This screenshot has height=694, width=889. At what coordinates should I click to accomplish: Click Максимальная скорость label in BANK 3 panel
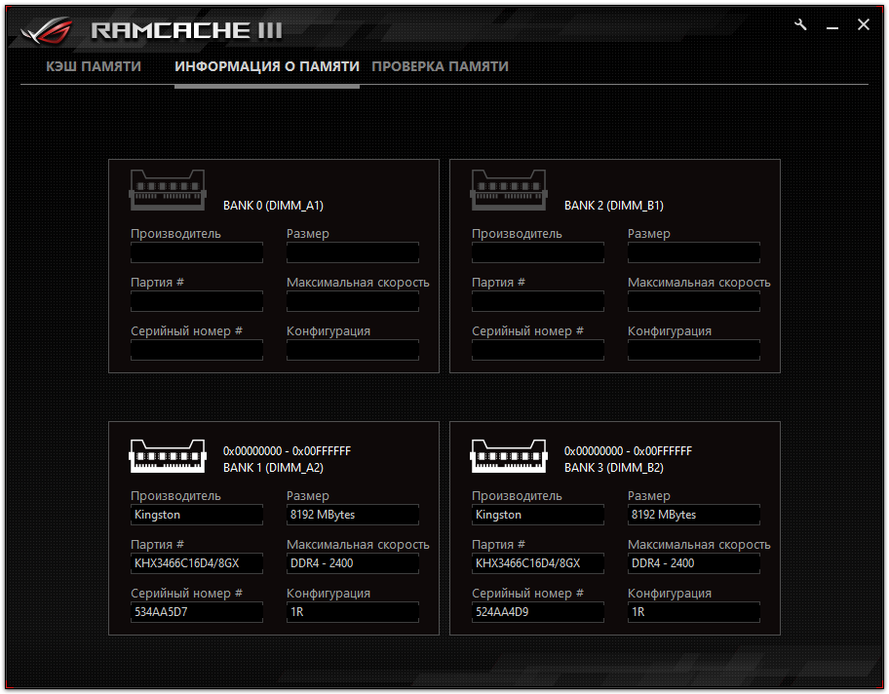point(699,544)
